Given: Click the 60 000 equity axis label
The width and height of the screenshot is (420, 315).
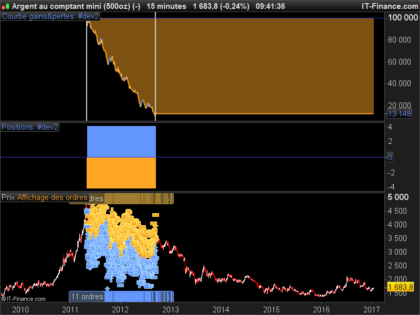Looking at the screenshot, I should pyautogui.click(x=400, y=62).
